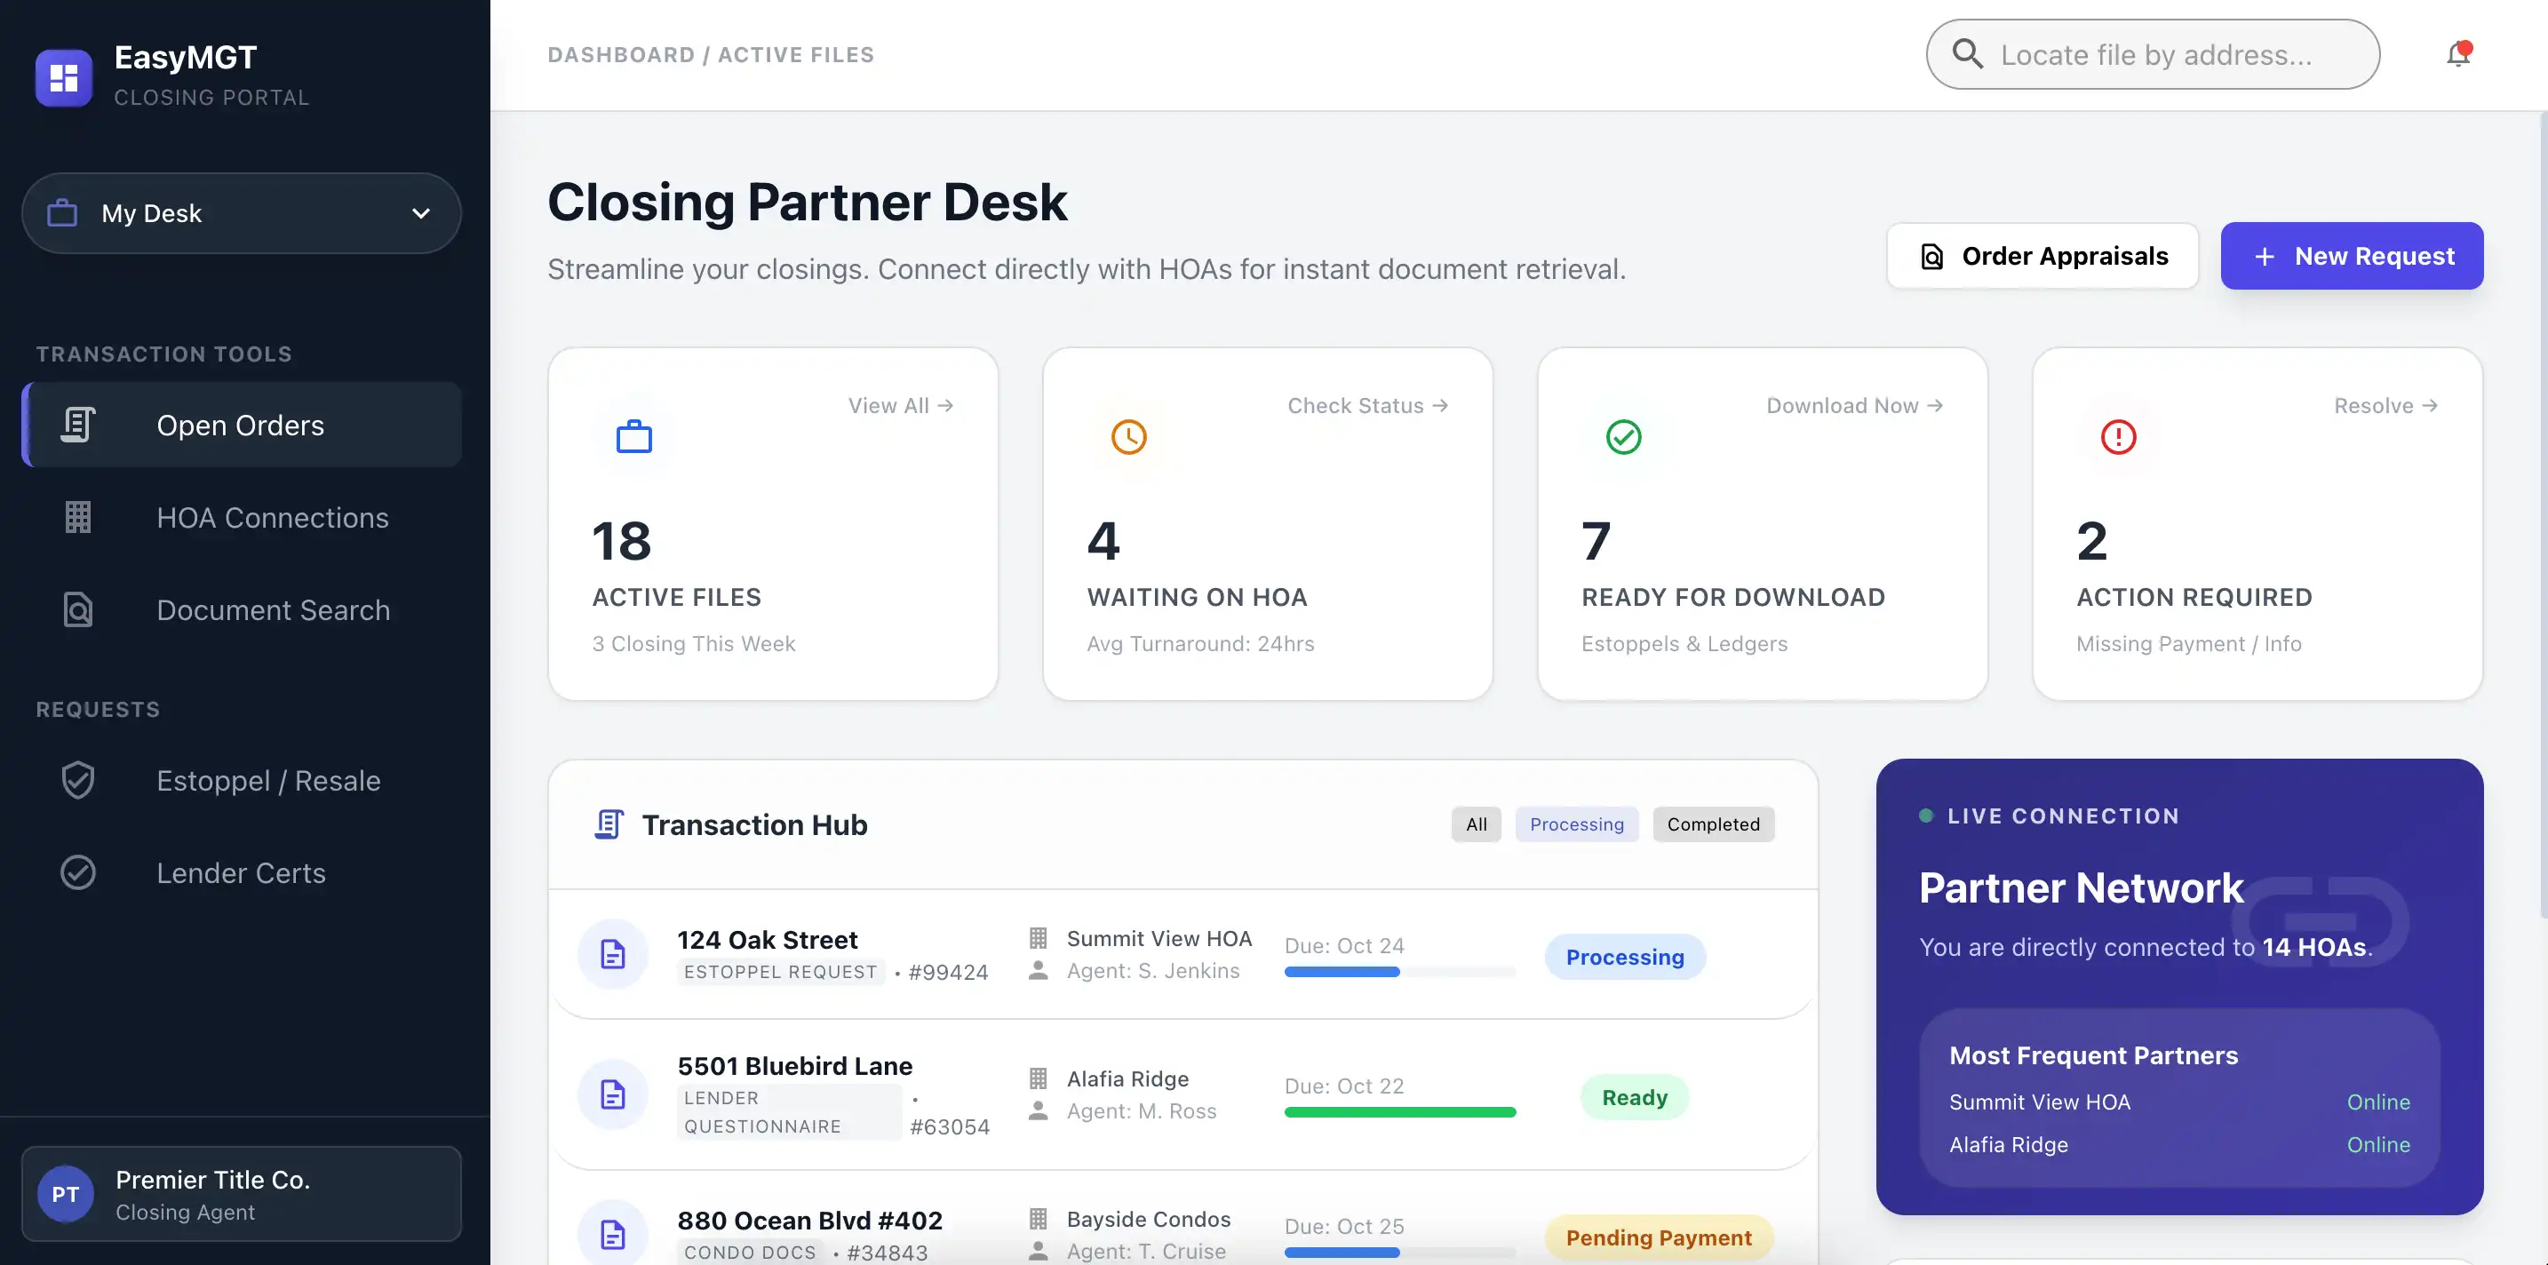
Task: Select the Processing filter chip
Action: point(1577,825)
